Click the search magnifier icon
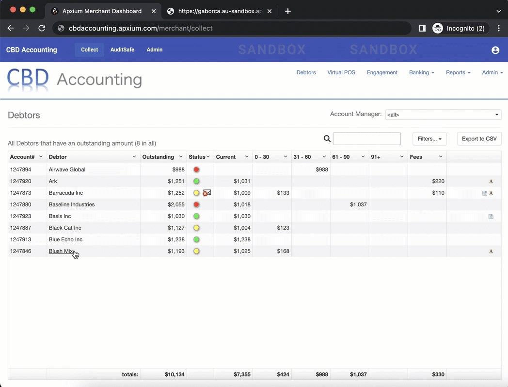The image size is (508, 387). (327, 138)
